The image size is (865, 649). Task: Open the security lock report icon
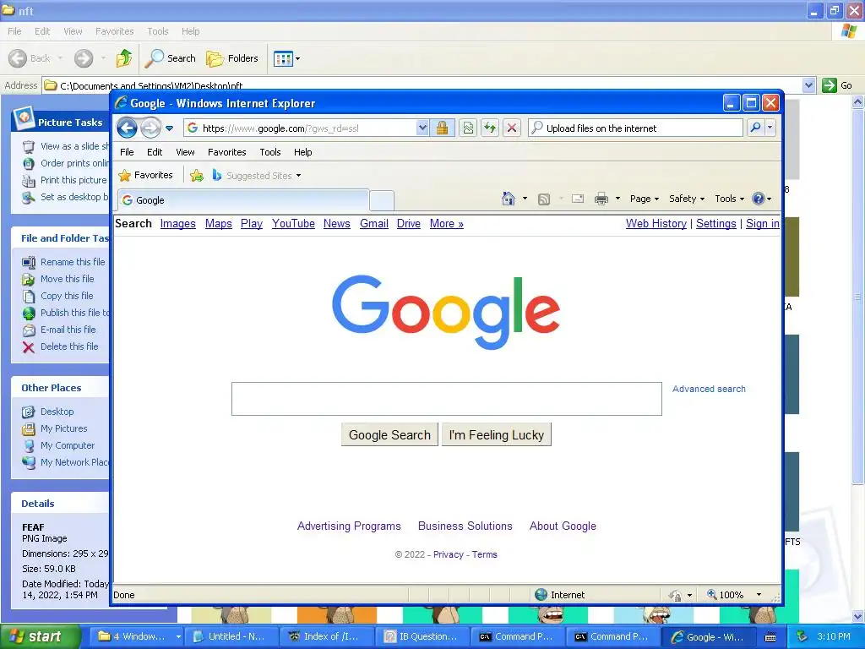click(442, 128)
